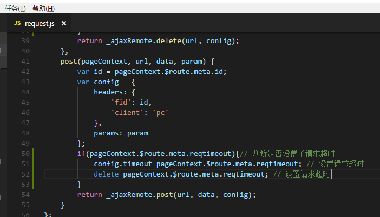Click the comment '设置请求超时' on line 51
This screenshot has height=217, width=380.
click(x=341, y=164)
